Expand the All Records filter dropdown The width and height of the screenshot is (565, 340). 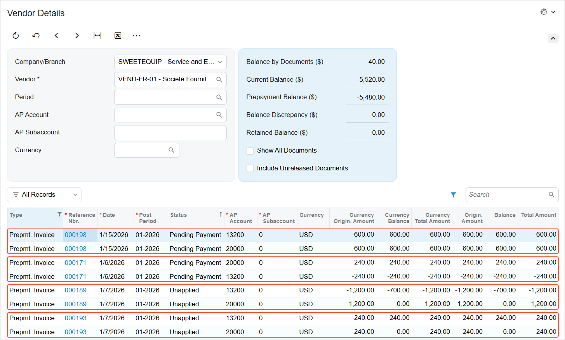pos(44,195)
